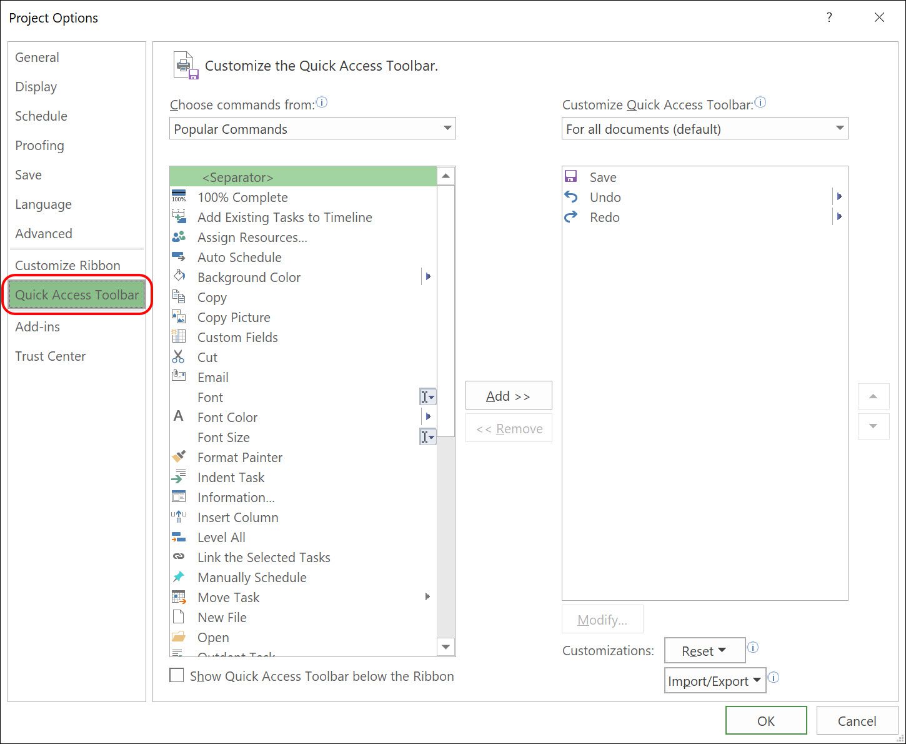Expand the Move Task submenu arrow
This screenshot has width=906, height=744.
[427, 596]
